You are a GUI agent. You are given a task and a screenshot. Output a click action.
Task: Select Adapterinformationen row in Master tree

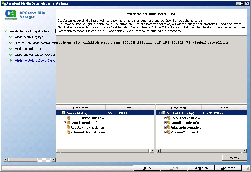(87, 128)
